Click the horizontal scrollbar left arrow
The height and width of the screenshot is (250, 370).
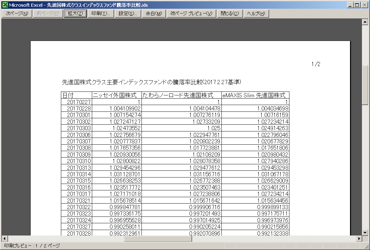click(x=5, y=238)
